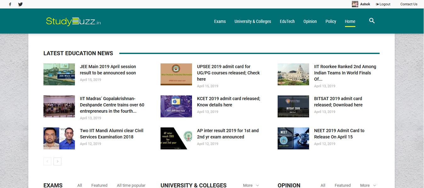Click the Opinion section heading
424x188 pixels.
(x=289, y=185)
